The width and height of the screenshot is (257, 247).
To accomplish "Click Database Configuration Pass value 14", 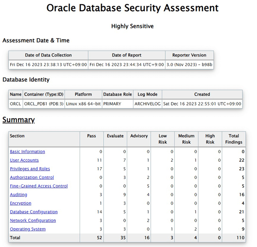I will pyautogui.click(x=99, y=212).
